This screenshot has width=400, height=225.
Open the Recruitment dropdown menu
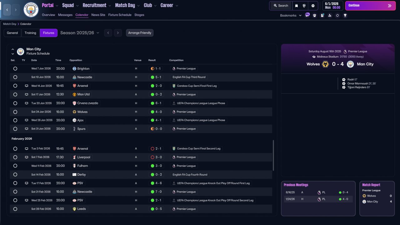click(97, 5)
